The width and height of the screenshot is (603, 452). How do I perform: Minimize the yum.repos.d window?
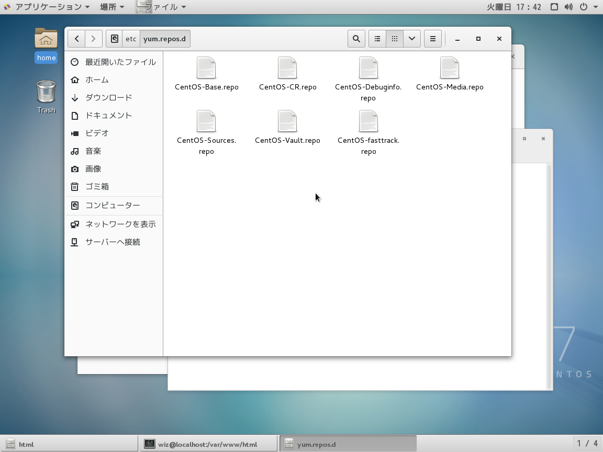(x=457, y=39)
